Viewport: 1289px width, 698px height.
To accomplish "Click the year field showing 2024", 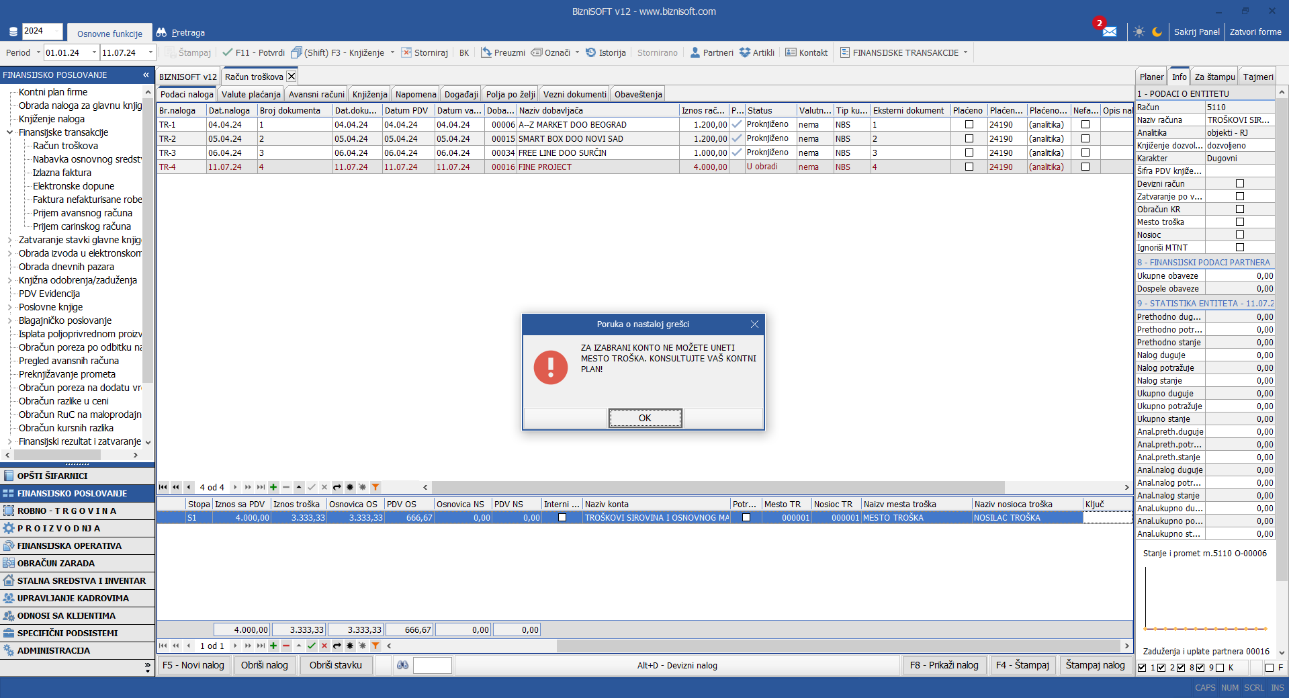I will coord(42,31).
